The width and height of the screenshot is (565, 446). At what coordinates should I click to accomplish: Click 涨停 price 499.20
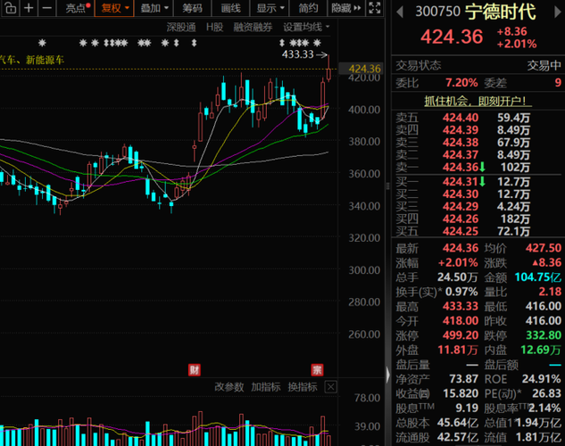tap(461, 335)
